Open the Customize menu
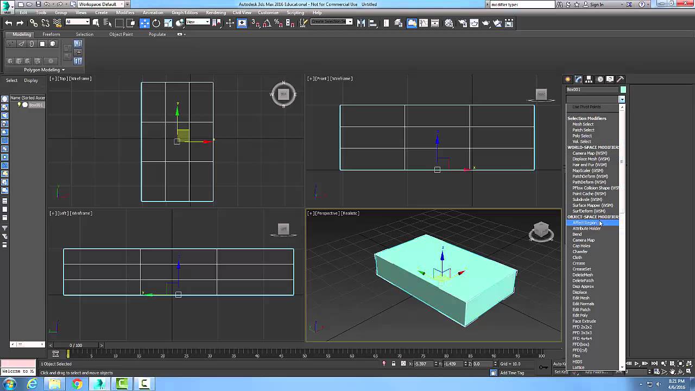Screen dimensions: 695x391 (x=268, y=12)
